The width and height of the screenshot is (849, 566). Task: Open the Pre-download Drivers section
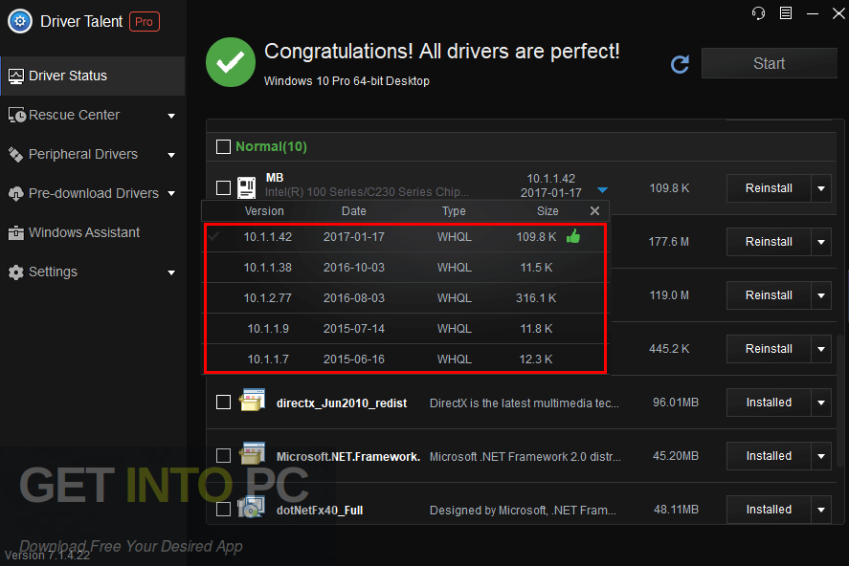[x=92, y=193]
